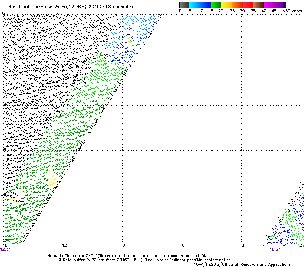Click the green 15-20 knots color segment
Screen dimensions: 304x267
(x=216, y=5)
